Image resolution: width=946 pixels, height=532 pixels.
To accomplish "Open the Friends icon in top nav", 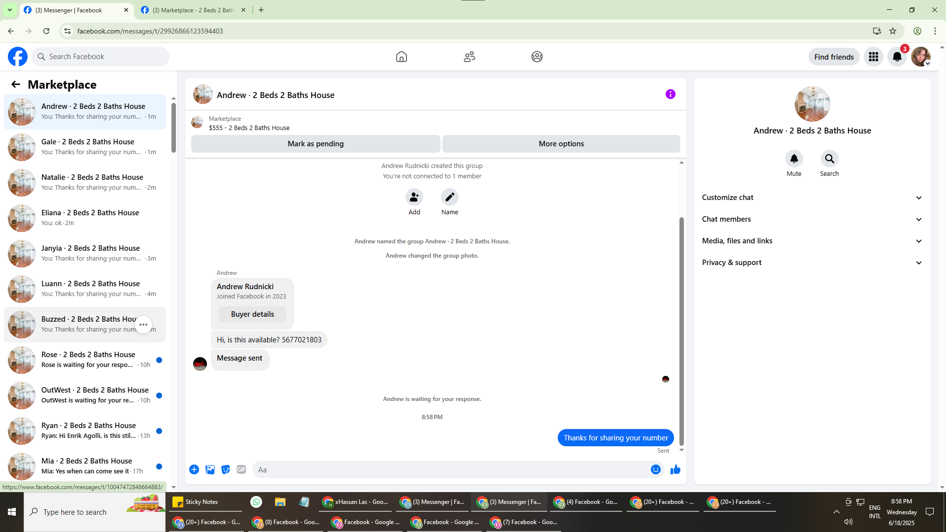I will click(x=470, y=57).
